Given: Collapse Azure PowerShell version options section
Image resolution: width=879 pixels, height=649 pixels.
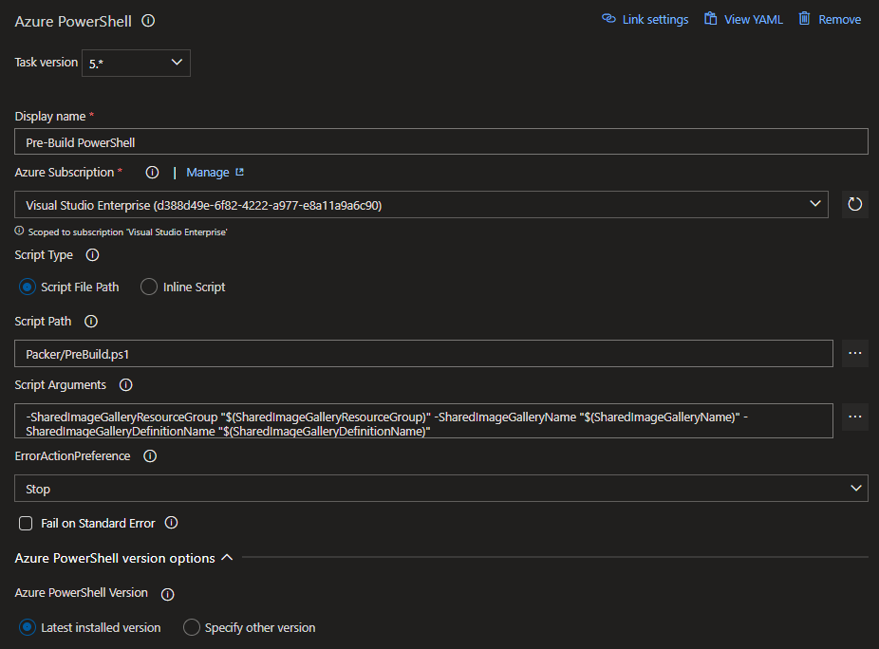Looking at the screenshot, I should [227, 558].
